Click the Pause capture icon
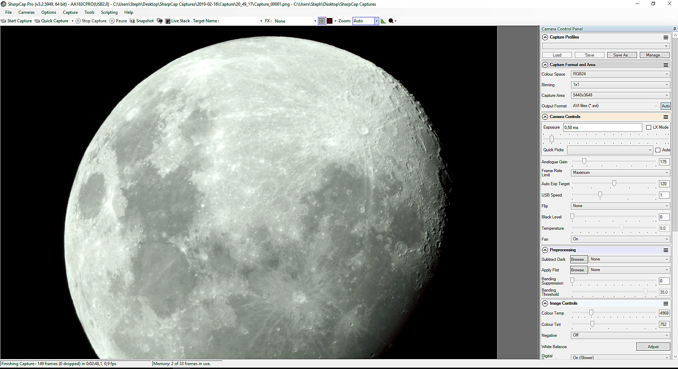Image resolution: width=678 pixels, height=369 pixels. [112, 21]
